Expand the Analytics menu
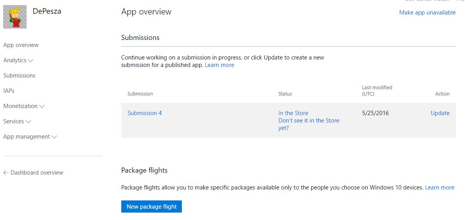Image resolution: width=465 pixels, height=220 pixels. [x=18, y=60]
